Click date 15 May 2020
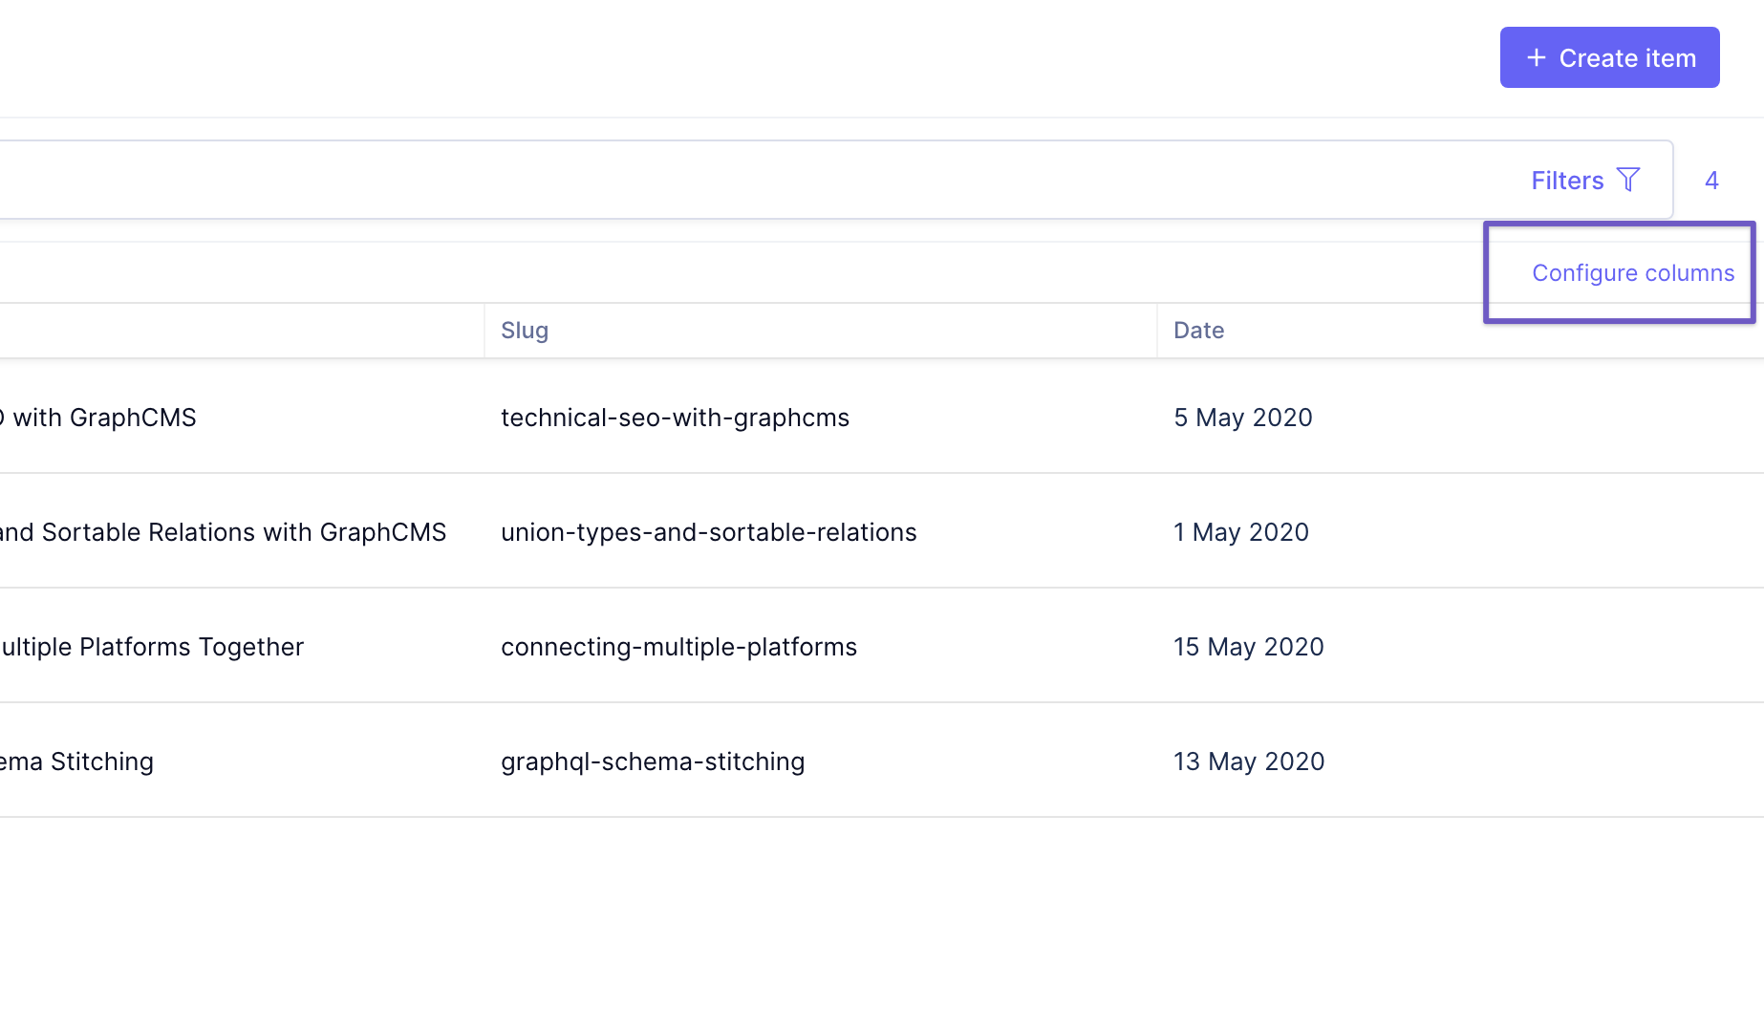 click(1248, 647)
